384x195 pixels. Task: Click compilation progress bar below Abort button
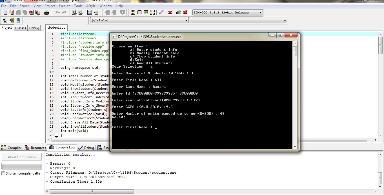pos(22,166)
